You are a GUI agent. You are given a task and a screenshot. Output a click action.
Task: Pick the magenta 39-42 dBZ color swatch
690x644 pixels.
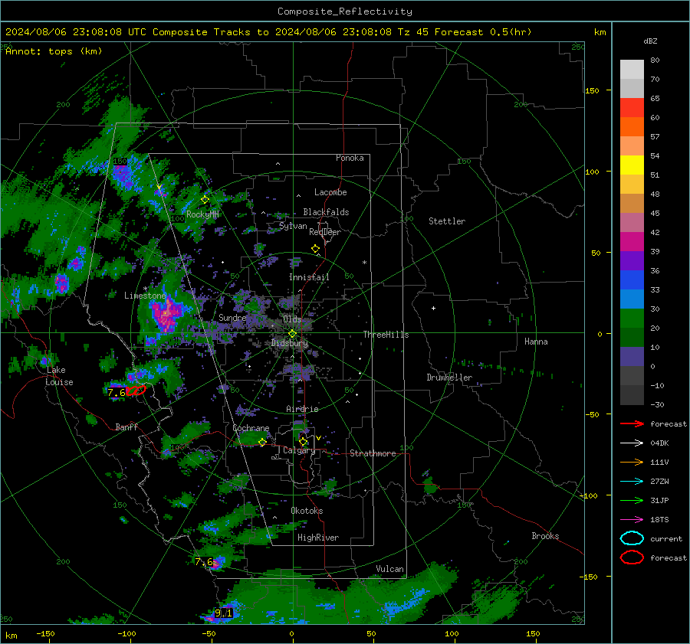pyautogui.click(x=632, y=242)
